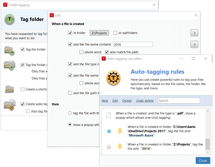Click the Search field in Auto-tagging rules
This screenshot has width=215, height=167.
pyautogui.click(x=179, y=101)
